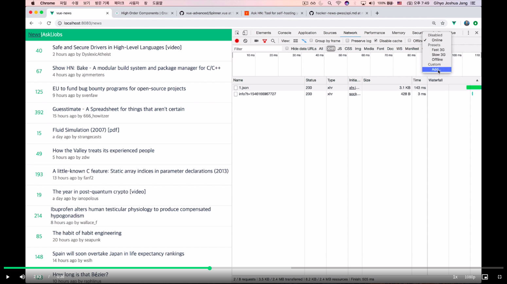Sort by Waterfall column arrow
The height and width of the screenshot is (284, 507).
[x=477, y=80]
